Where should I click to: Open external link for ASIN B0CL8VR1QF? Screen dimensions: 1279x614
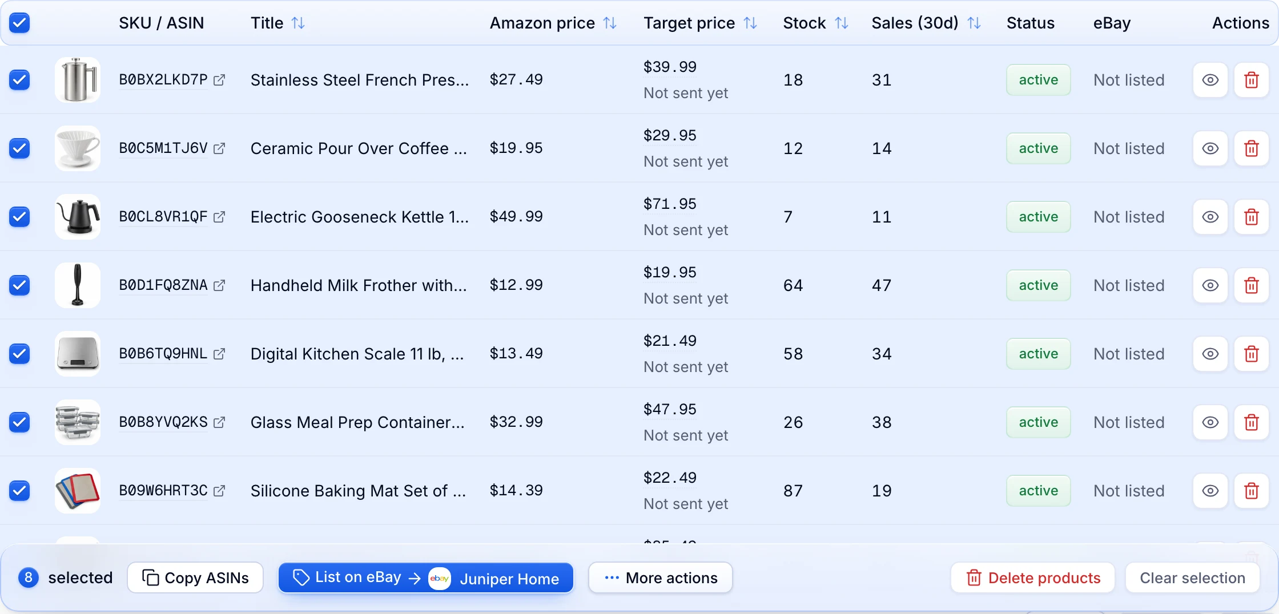point(219,217)
